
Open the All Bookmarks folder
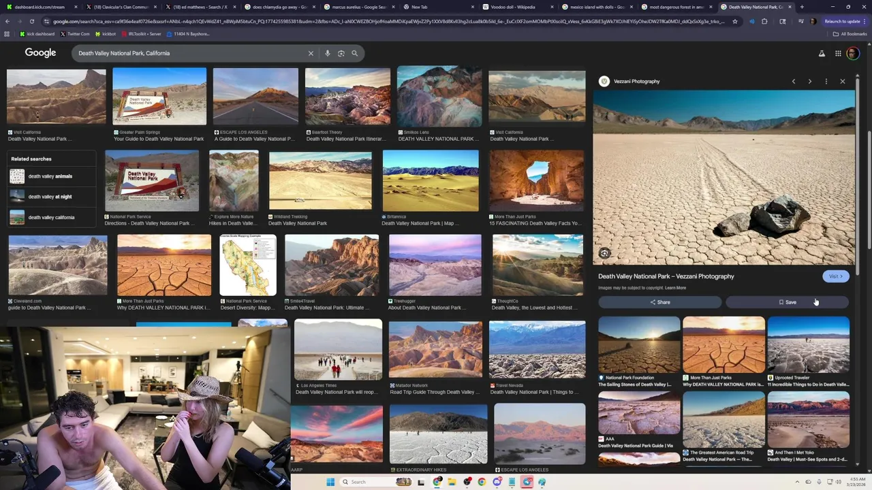pyautogui.click(x=850, y=33)
